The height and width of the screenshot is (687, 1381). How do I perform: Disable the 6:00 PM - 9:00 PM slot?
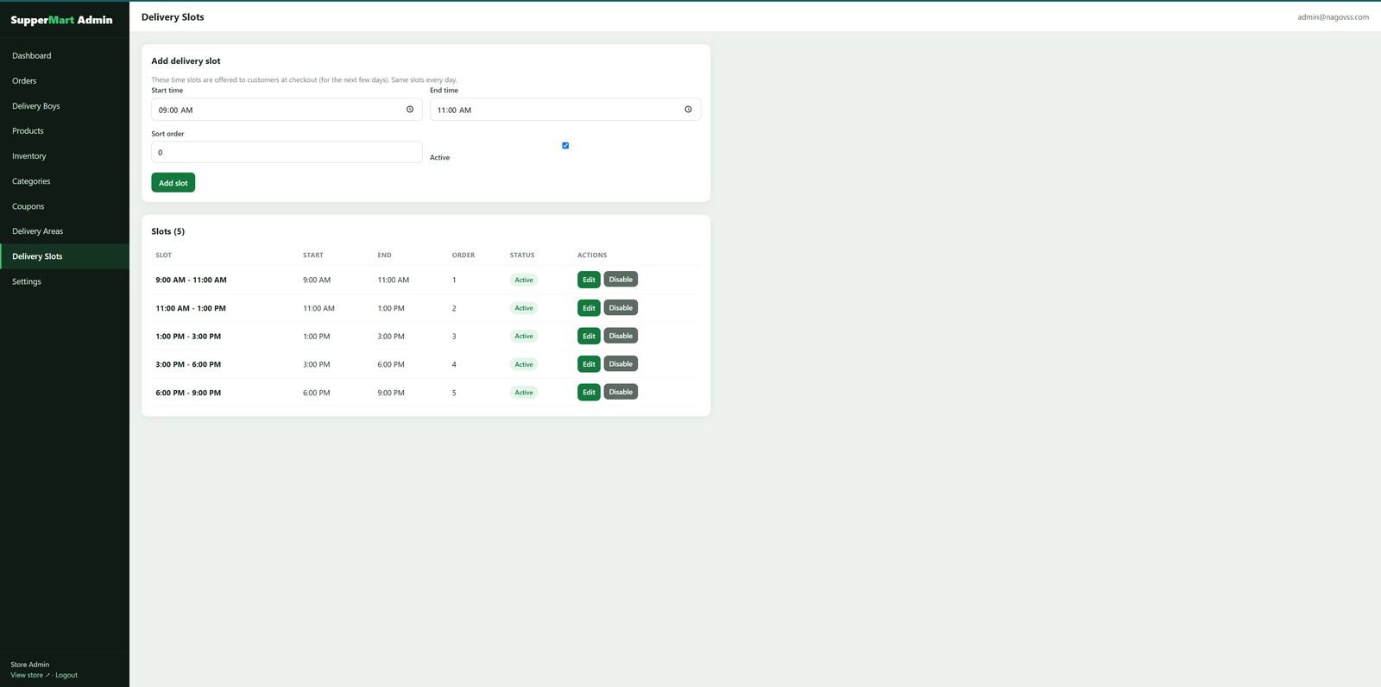(x=621, y=392)
